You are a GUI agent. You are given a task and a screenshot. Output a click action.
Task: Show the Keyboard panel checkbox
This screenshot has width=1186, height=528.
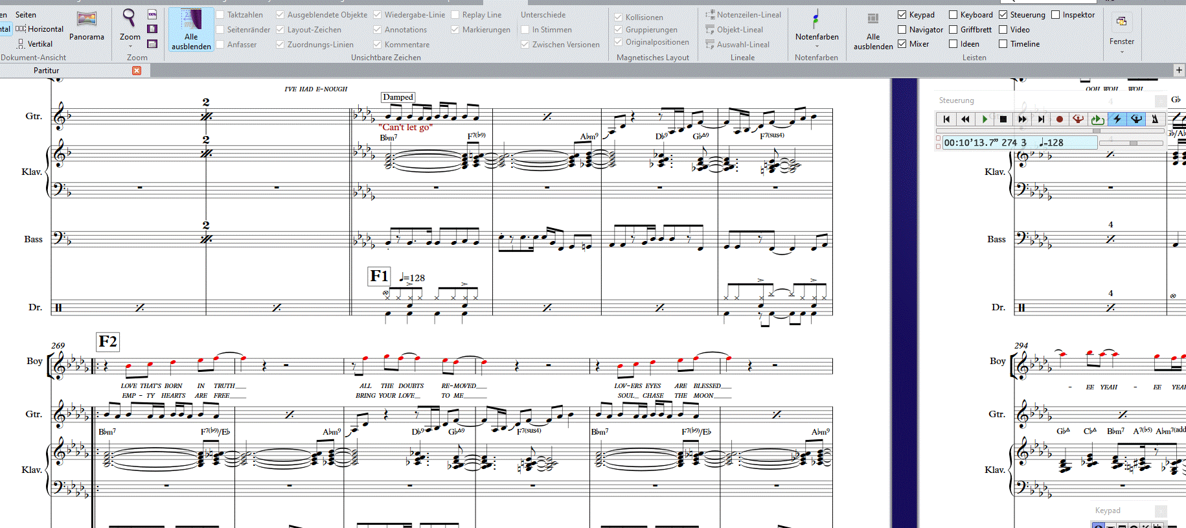click(x=953, y=15)
